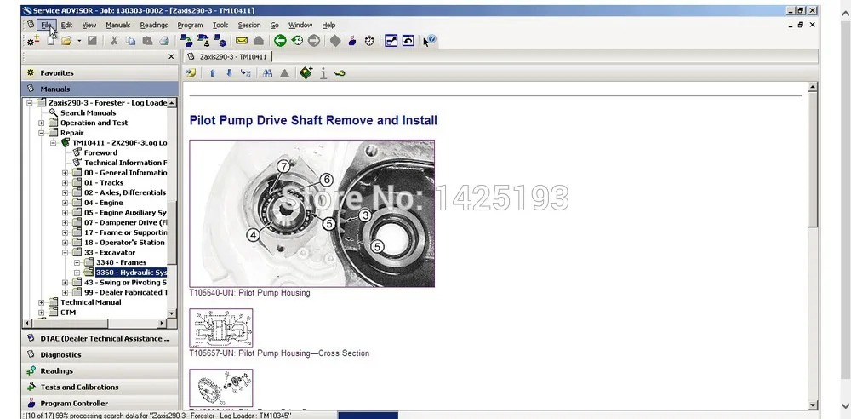Click the green back arrow icon

click(x=280, y=41)
